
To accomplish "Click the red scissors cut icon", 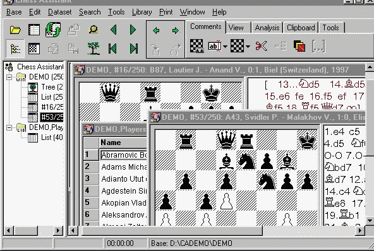I will pyautogui.click(x=261, y=46).
